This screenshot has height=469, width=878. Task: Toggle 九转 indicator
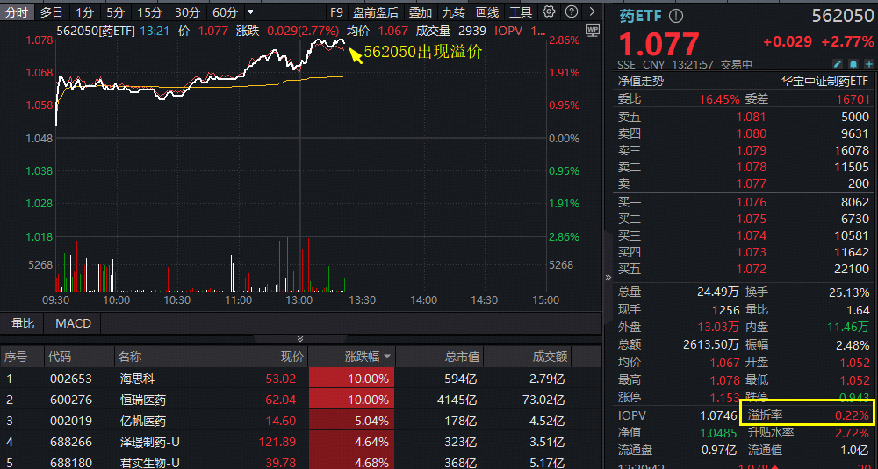454,12
